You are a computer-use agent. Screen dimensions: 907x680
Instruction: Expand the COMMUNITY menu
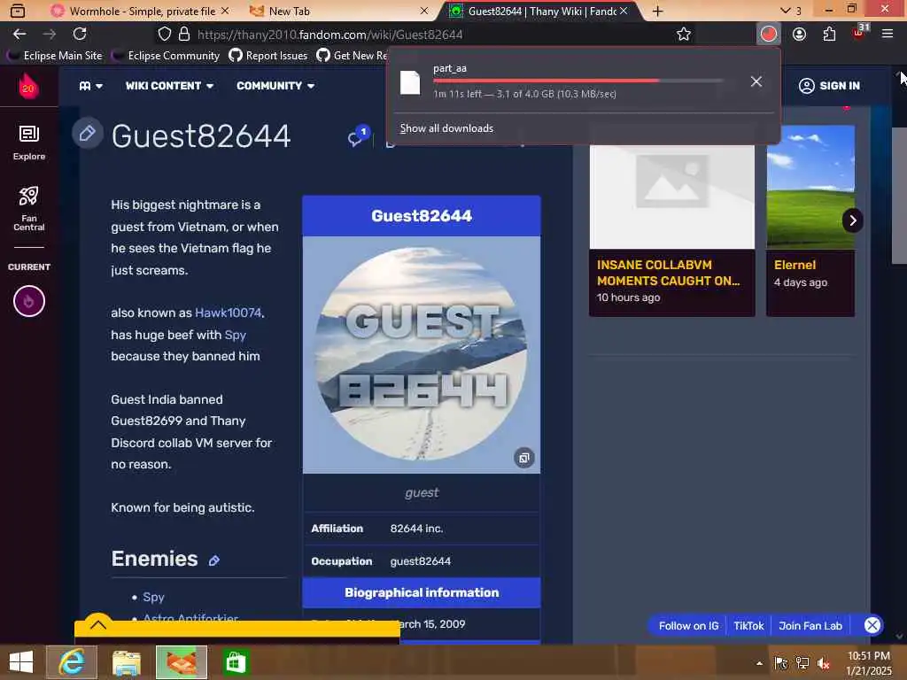[x=275, y=86]
